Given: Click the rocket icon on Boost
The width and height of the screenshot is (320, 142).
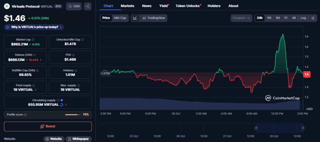Looking at the screenshot, I should coord(42,126).
